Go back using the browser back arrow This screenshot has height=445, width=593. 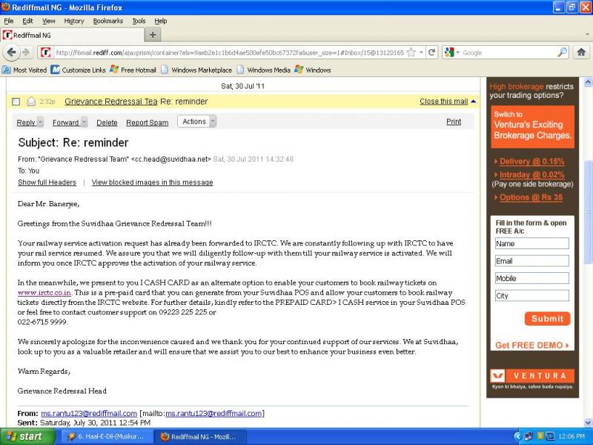(11, 52)
